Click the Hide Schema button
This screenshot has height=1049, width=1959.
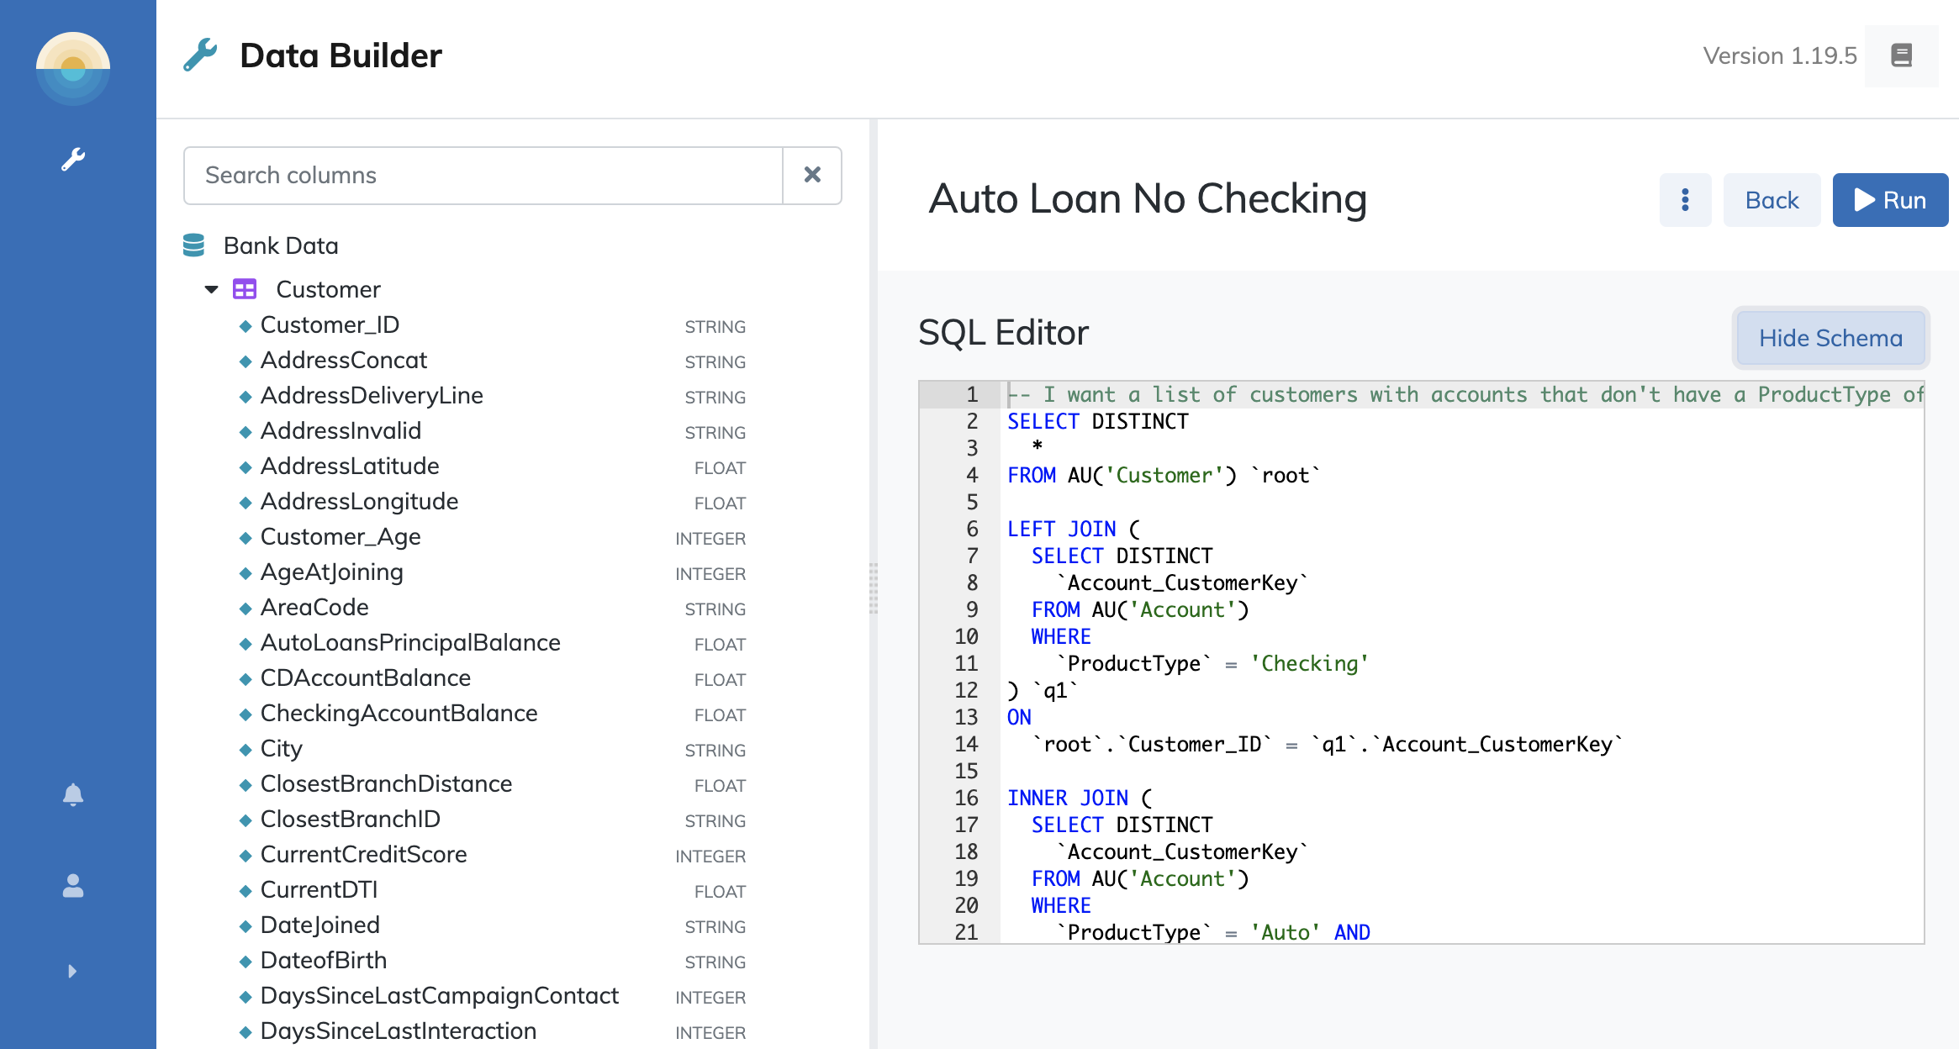click(1830, 338)
